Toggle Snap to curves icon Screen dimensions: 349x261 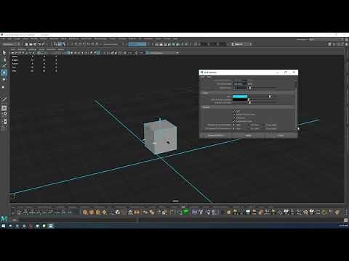80,44
